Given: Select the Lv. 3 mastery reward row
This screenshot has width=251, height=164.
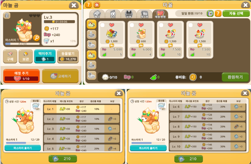Looking at the screenshot, I should pos(81,129).
